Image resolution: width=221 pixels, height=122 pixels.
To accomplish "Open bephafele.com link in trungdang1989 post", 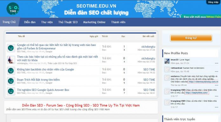I will [x=197, y=93].
